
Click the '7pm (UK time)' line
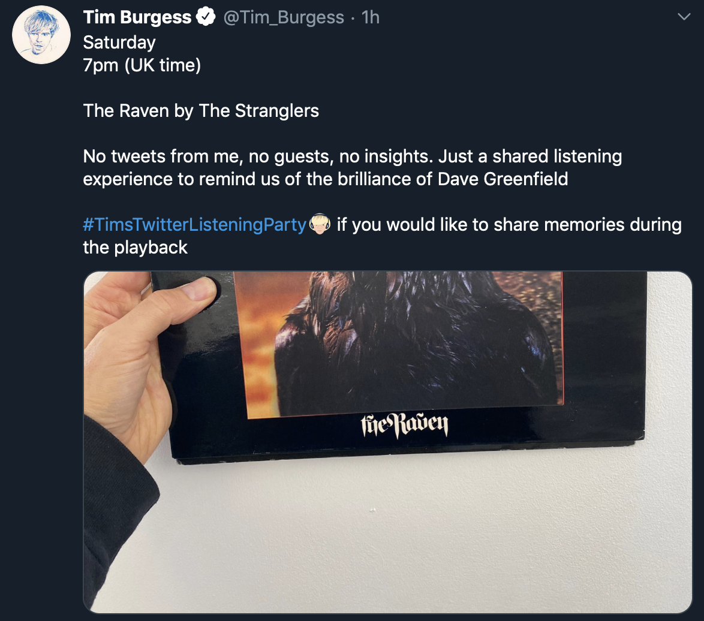(142, 65)
